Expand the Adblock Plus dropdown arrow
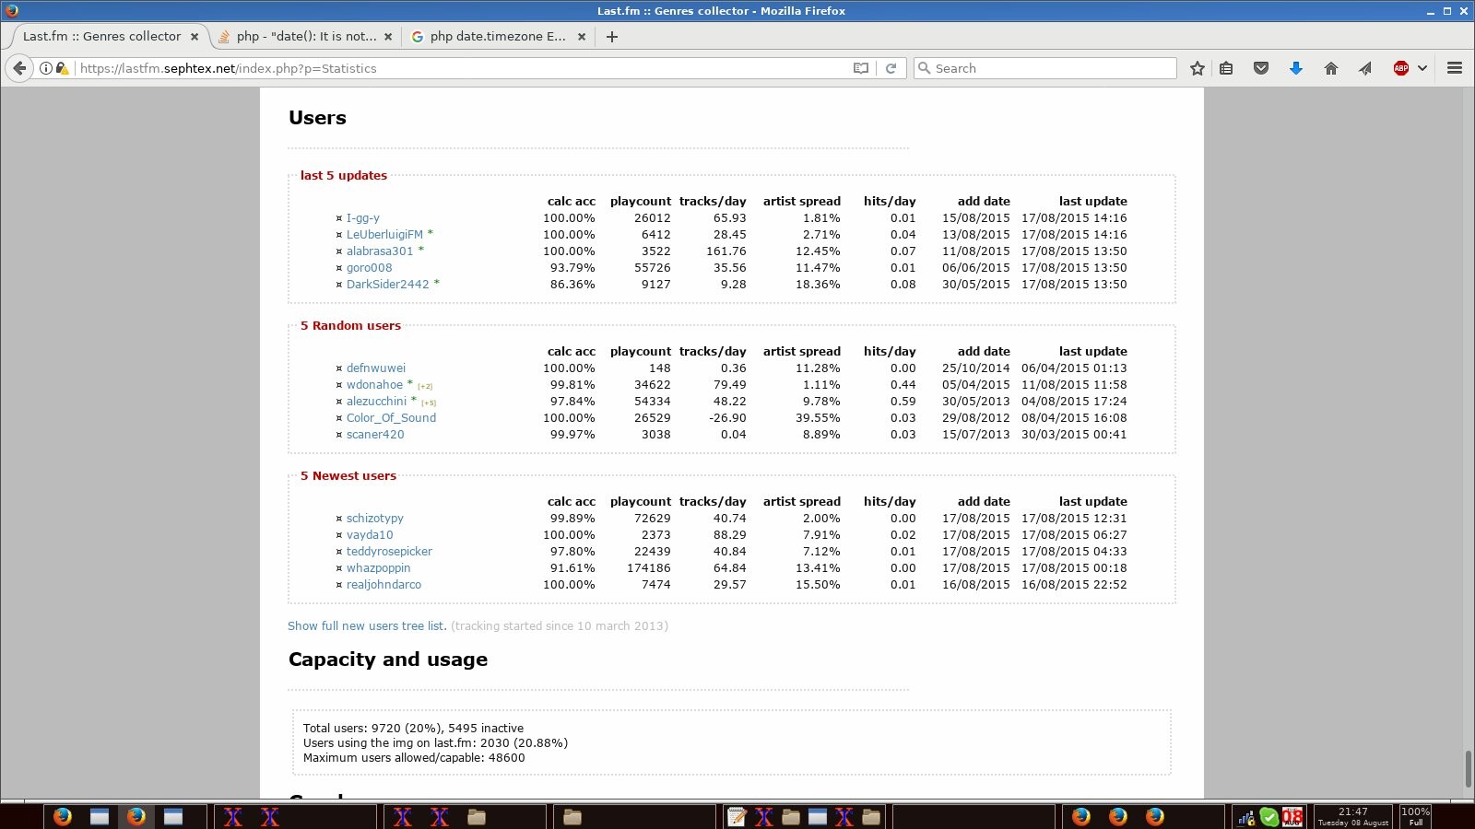The height and width of the screenshot is (829, 1475). click(x=1422, y=68)
